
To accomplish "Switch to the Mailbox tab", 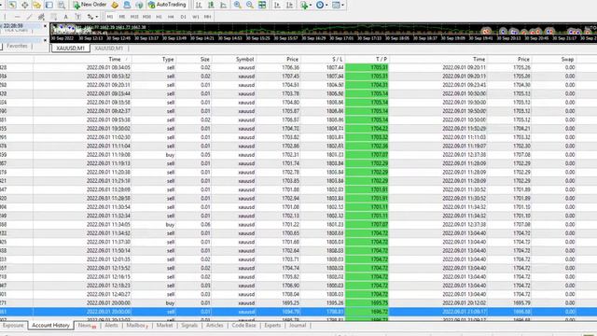I will 137,326.
